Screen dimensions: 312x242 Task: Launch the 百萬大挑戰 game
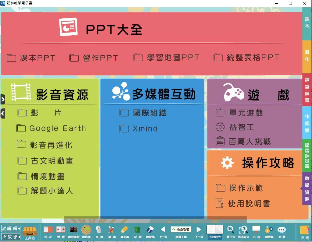[243, 141]
